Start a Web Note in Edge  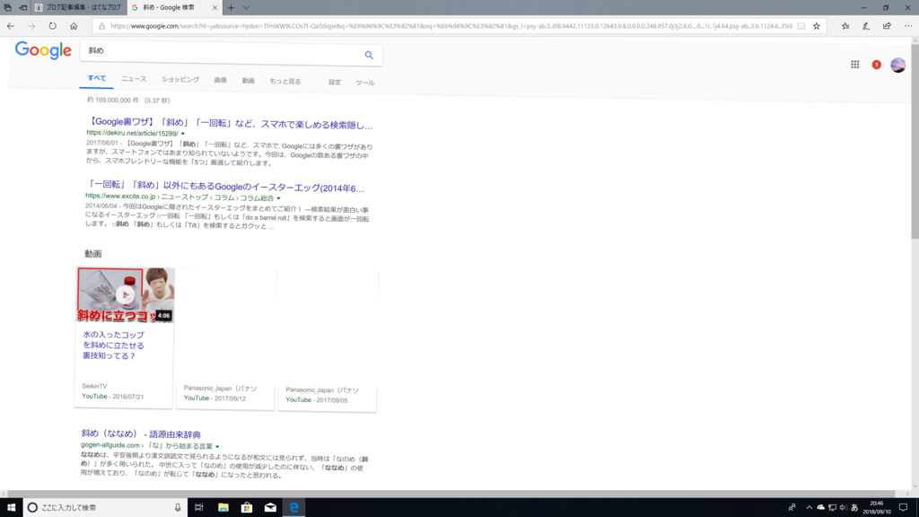(866, 26)
